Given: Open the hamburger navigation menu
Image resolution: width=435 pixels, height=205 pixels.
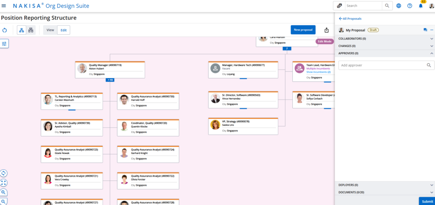Looking at the screenshot, I should [x=4, y=6].
